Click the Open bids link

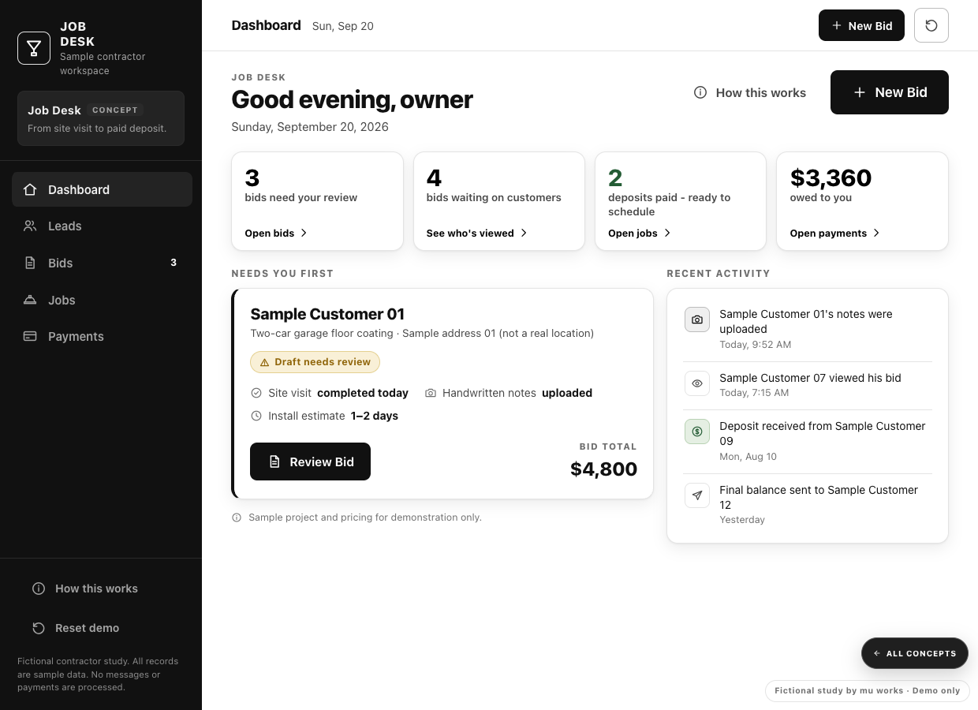pos(276,233)
